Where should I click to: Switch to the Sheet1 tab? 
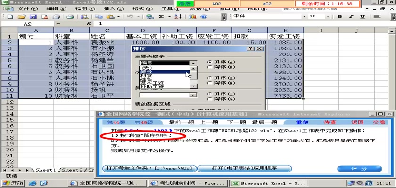(46, 170)
